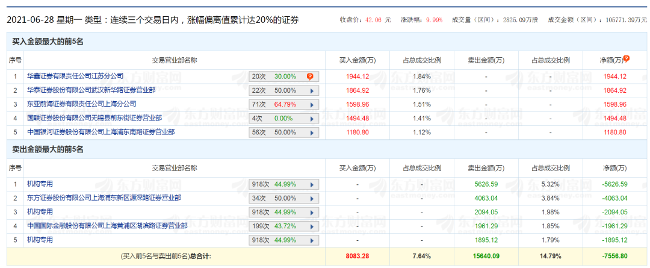Click blue arrow icon in 国联证券 row
Image resolution: width=650 pixels, height=268 pixels.
point(312,118)
